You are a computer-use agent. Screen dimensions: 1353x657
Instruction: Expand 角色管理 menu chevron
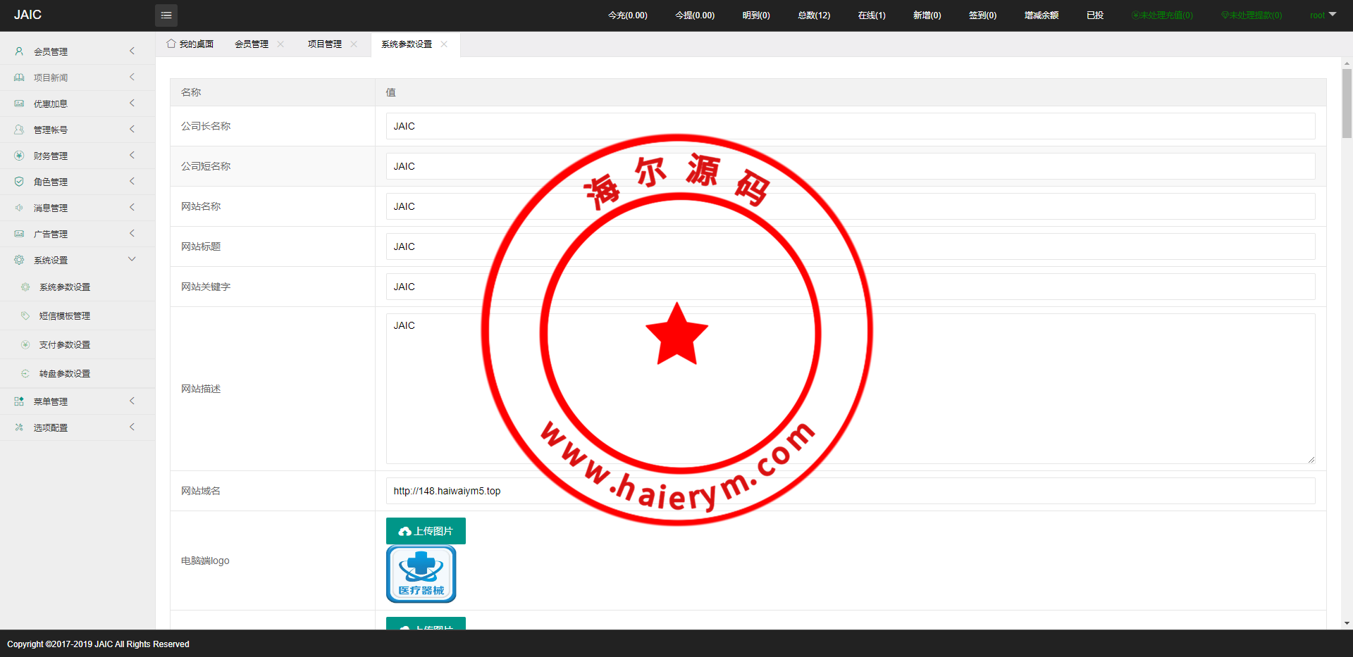click(132, 181)
